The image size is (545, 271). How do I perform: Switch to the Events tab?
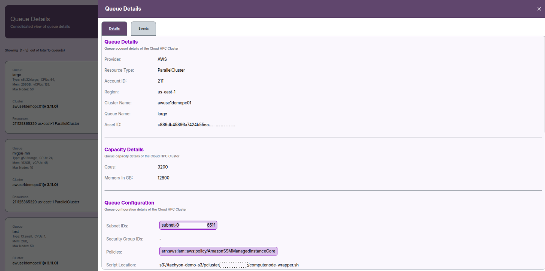click(x=143, y=28)
